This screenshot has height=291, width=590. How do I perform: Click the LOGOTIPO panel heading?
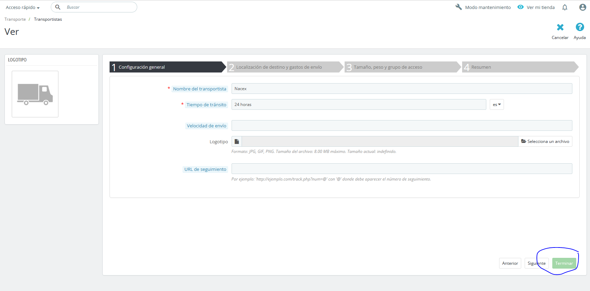pos(17,60)
